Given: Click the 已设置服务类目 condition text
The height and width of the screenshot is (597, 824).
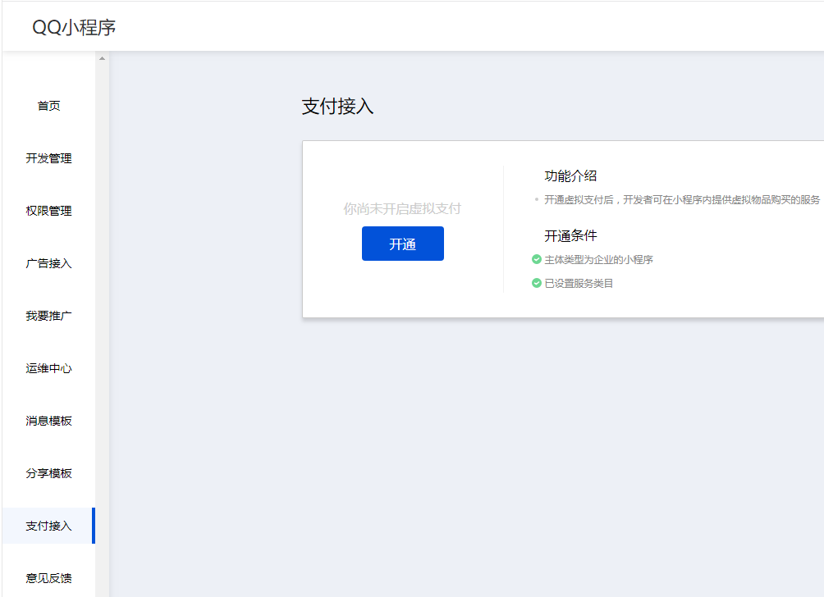Looking at the screenshot, I should click(579, 284).
